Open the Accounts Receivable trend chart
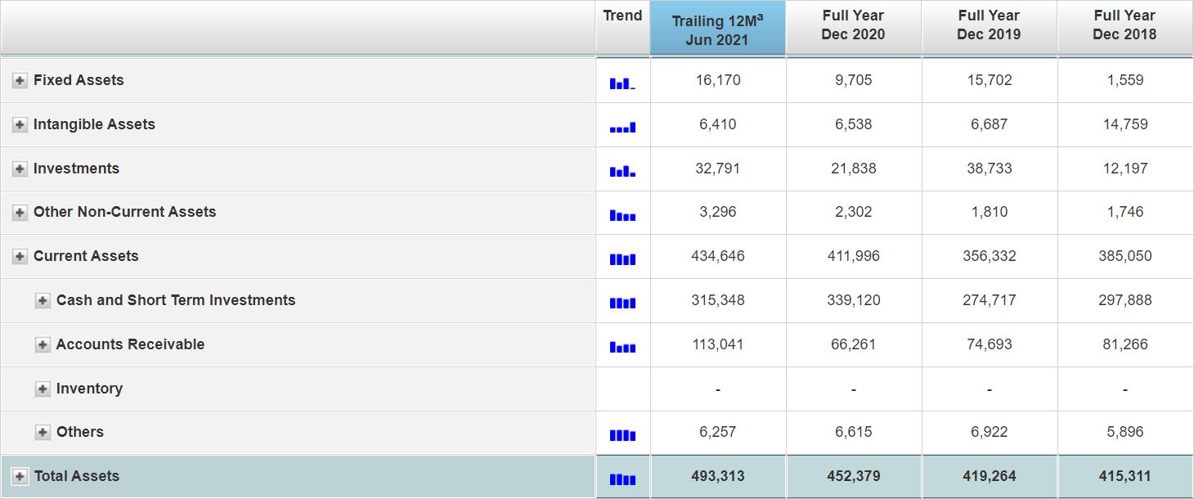The height and width of the screenshot is (499, 1194). tap(622, 348)
